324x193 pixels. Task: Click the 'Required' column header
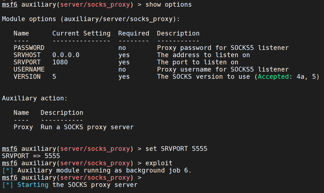[134, 33]
